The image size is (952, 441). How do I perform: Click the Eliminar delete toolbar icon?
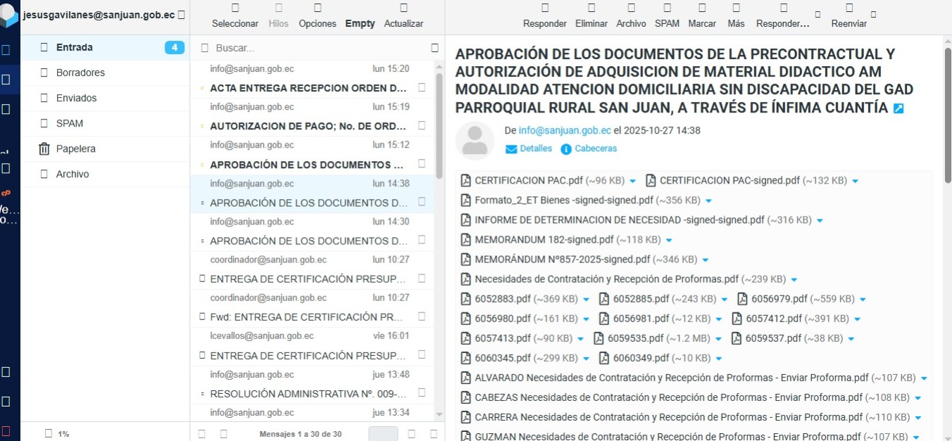click(x=591, y=8)
